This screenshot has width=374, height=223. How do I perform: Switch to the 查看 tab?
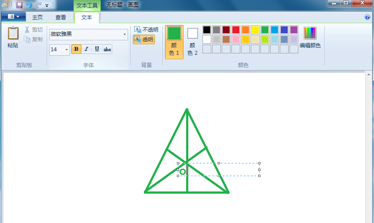(61, 18)
